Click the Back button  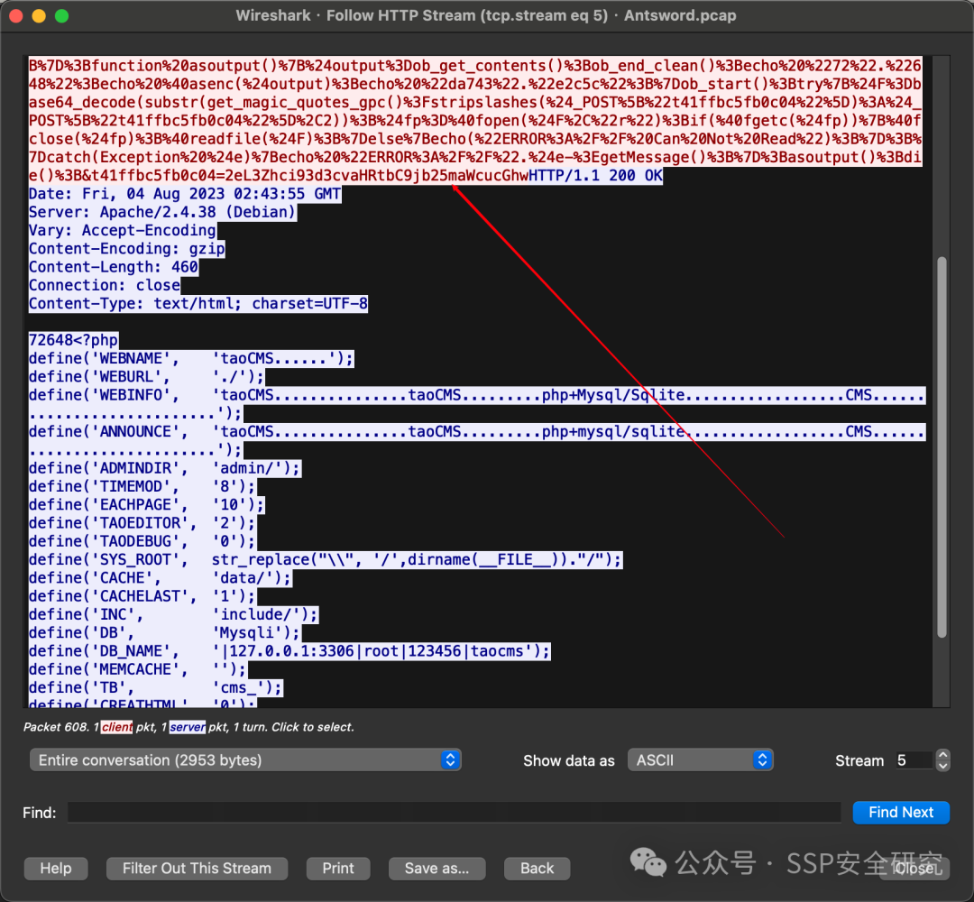537,868
